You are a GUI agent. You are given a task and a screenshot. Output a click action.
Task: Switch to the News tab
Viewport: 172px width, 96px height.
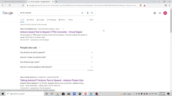pos(62,20)
